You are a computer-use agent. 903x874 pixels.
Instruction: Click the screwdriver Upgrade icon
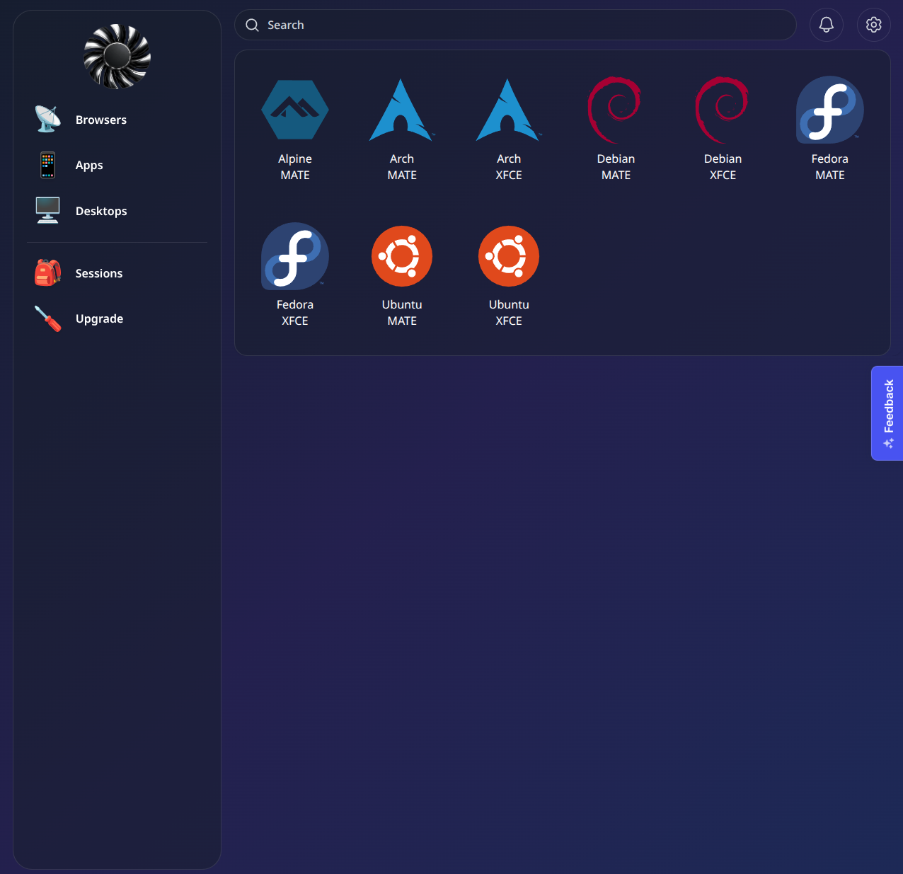coord(47,318)
